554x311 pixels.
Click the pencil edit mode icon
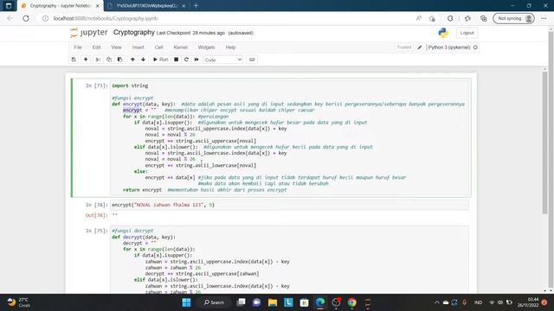[420, 48]
